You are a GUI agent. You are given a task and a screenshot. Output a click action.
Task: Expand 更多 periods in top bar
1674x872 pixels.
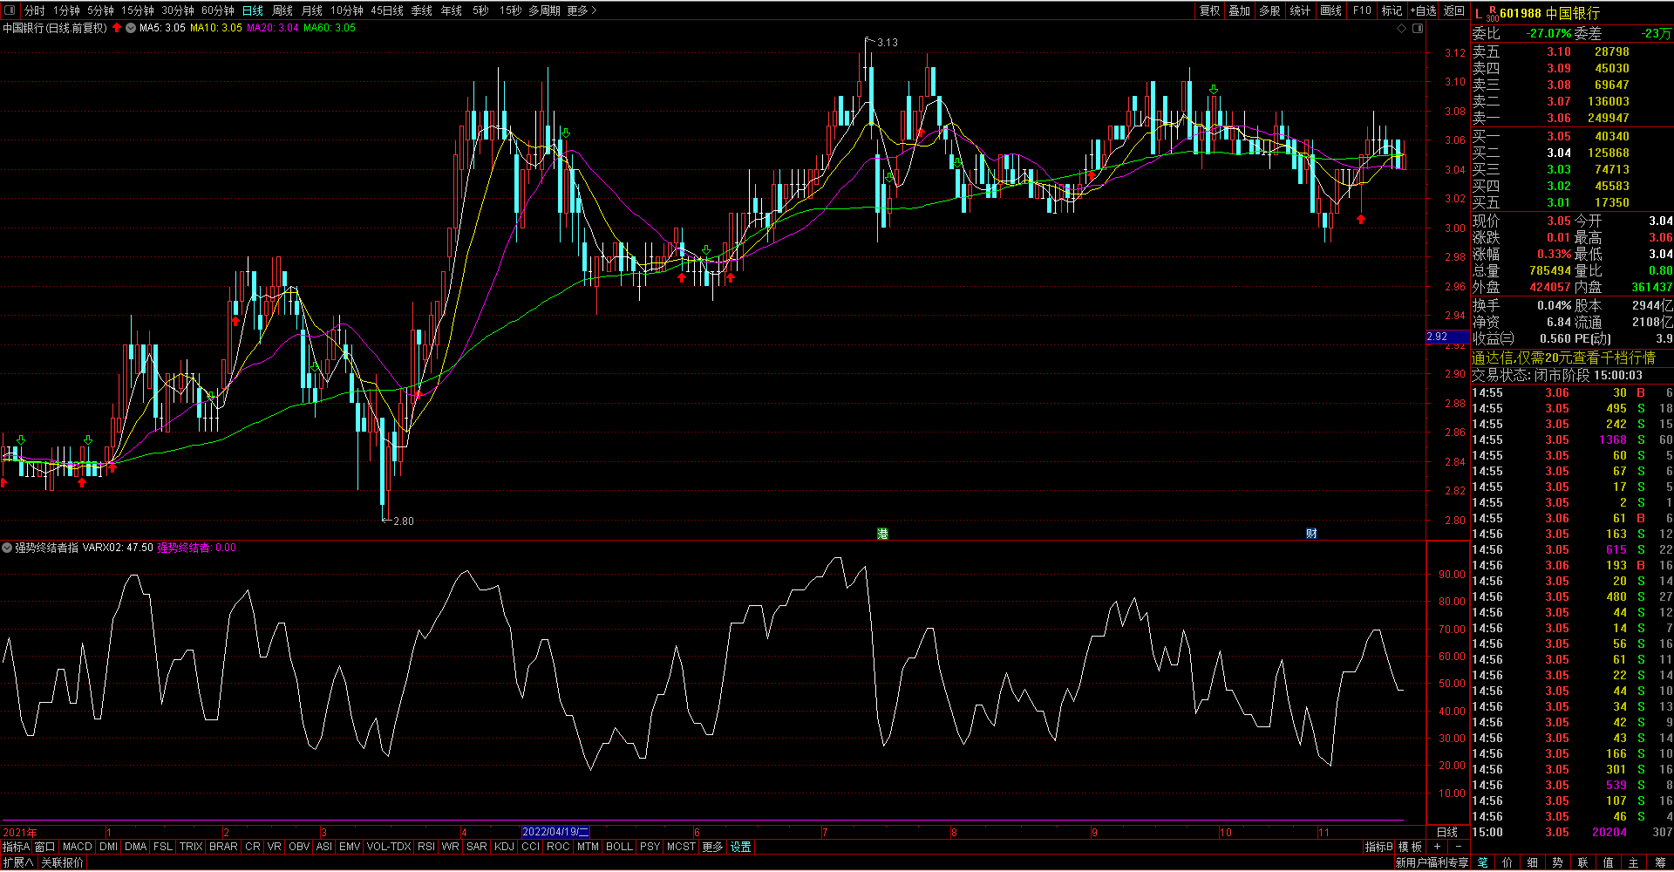(582, 10)
